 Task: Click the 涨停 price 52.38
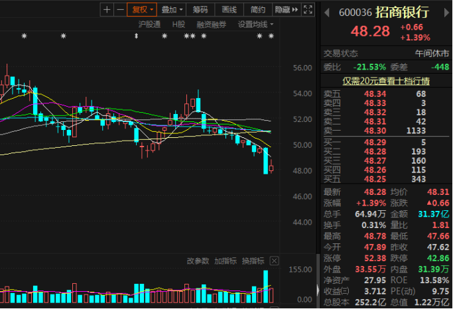pos(375,258)
